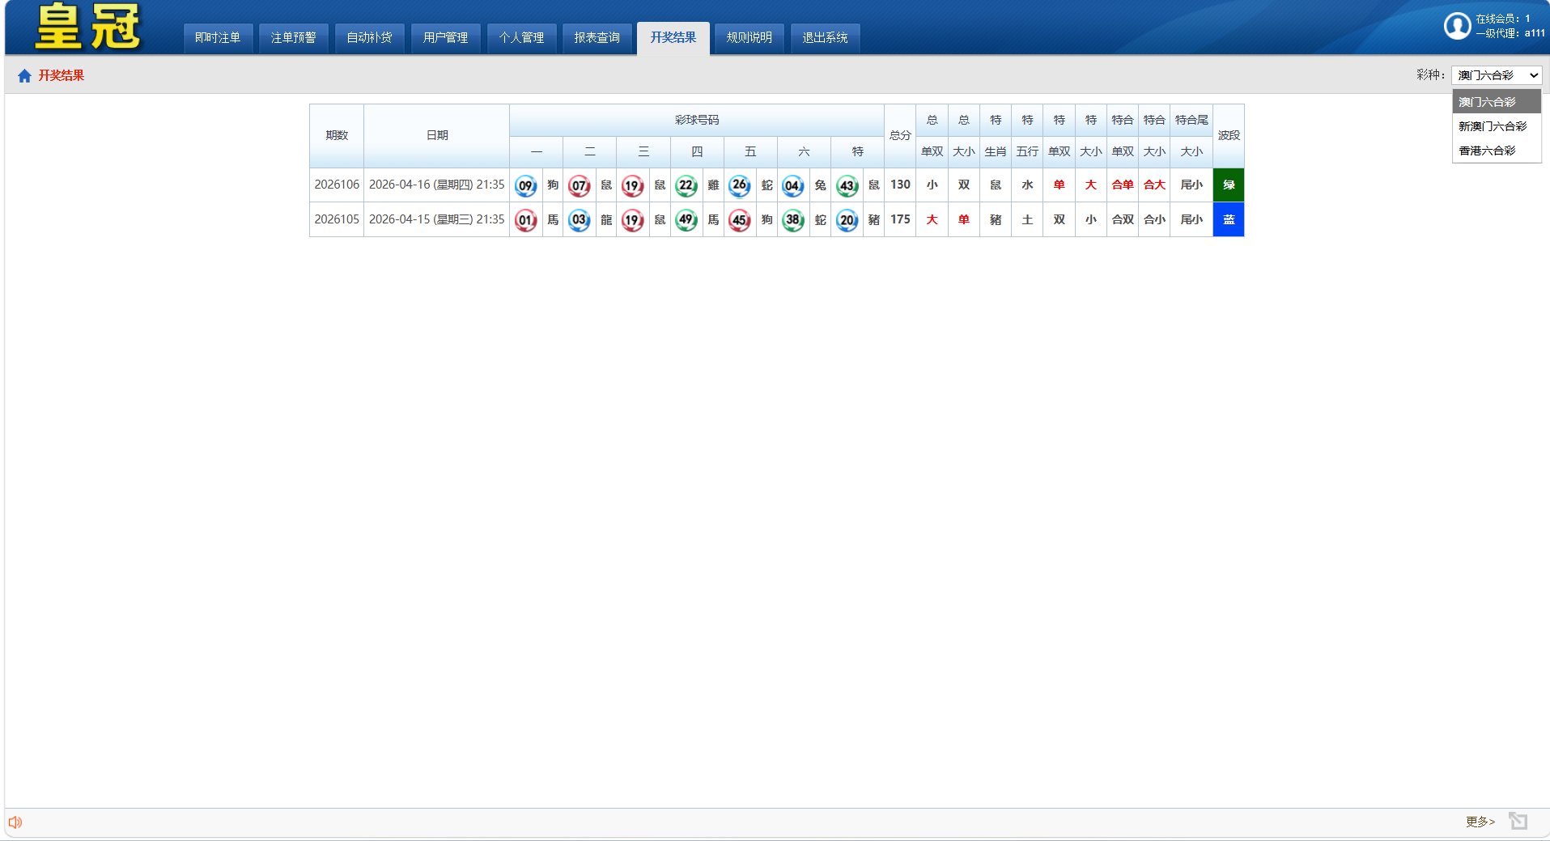Screen dimensions: 1550x841
Task: Click 退出系统 to log out
Action: coord(825,38)
